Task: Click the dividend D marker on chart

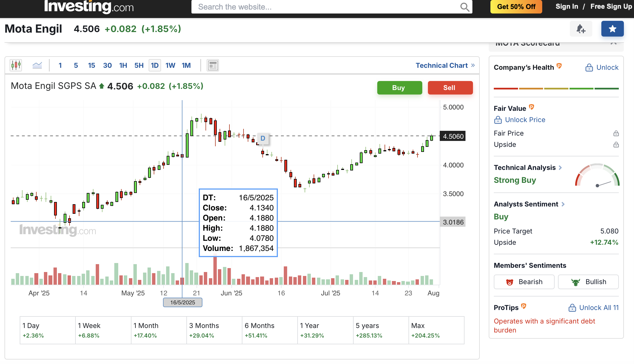Action: 263,138
